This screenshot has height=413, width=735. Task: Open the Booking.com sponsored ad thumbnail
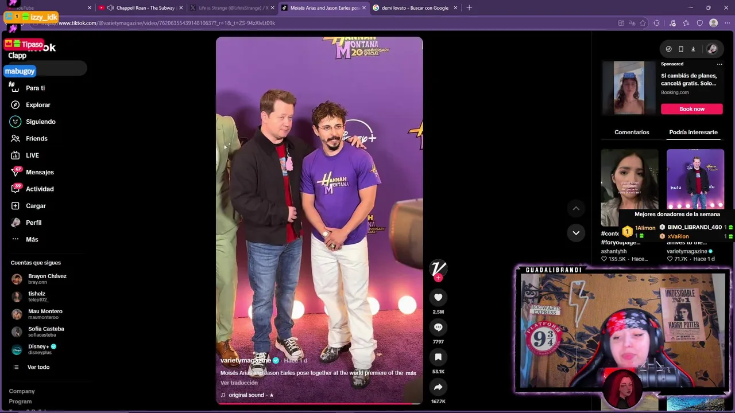[629, 88]
